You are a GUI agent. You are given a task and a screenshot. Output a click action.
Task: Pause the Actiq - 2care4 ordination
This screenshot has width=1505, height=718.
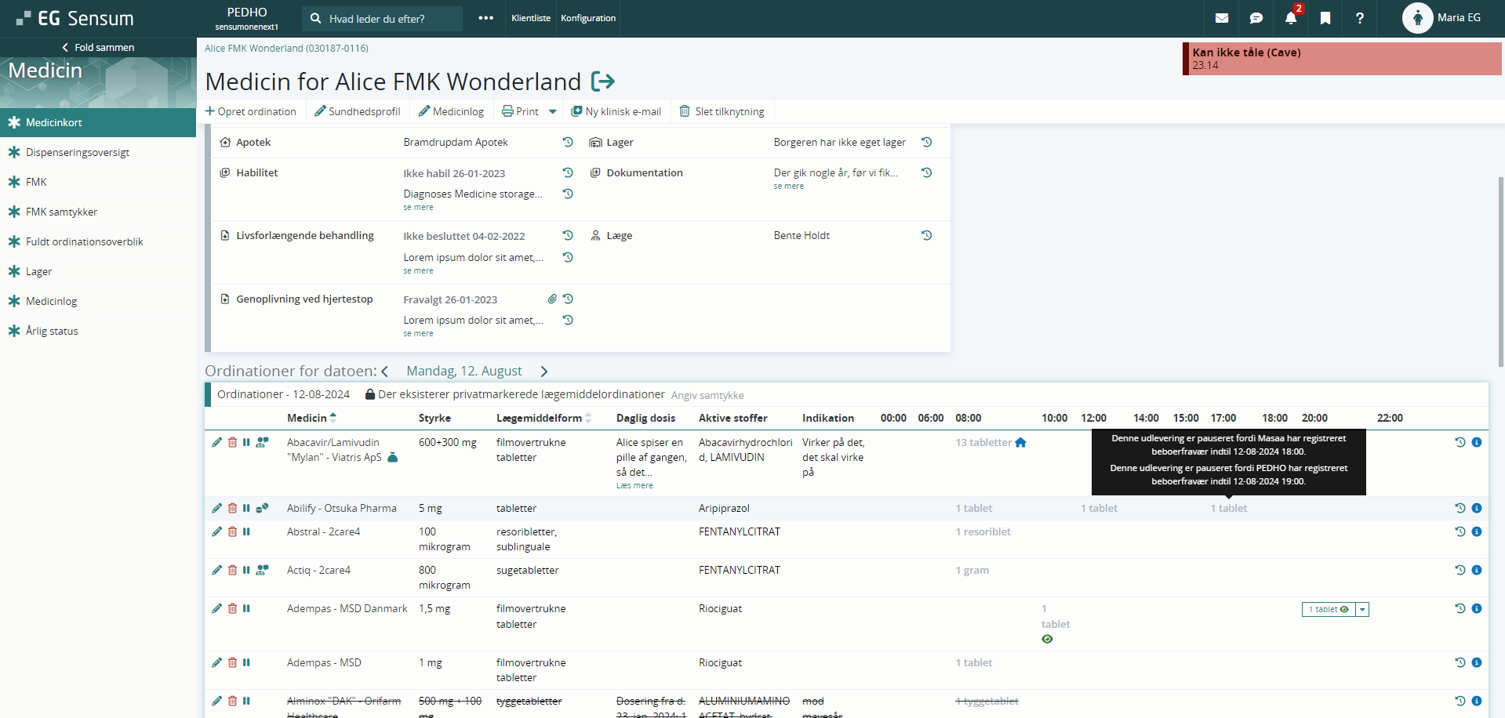tap(246, 570)
